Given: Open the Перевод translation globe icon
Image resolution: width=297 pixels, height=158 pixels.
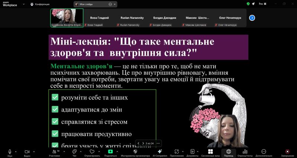Looking at the screenshot, I should (x=228, y=152).
